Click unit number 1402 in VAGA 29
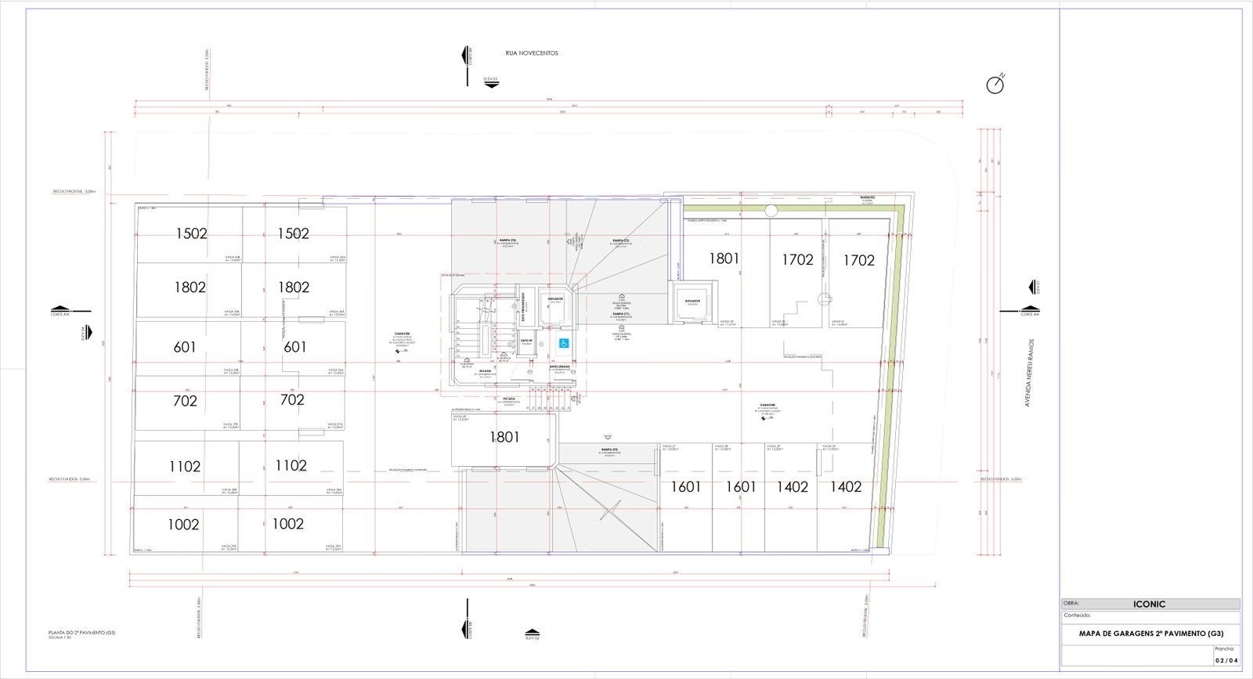1253x679 pixels. [x=793, y=486]
